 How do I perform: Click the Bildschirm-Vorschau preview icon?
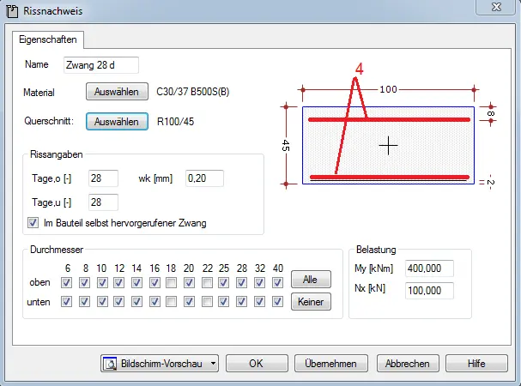click(x=110, y=364)
